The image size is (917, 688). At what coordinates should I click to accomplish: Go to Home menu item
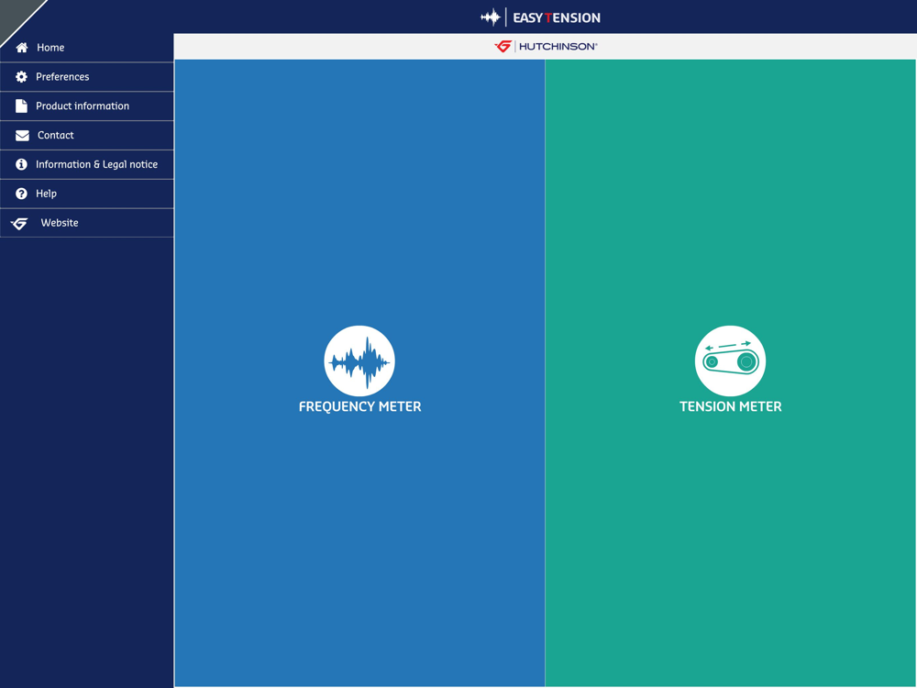point(86,48)
